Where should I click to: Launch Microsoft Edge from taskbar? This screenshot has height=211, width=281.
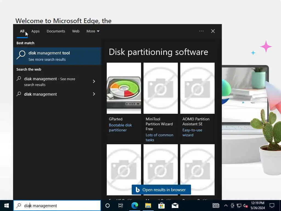tap(134, 206)
